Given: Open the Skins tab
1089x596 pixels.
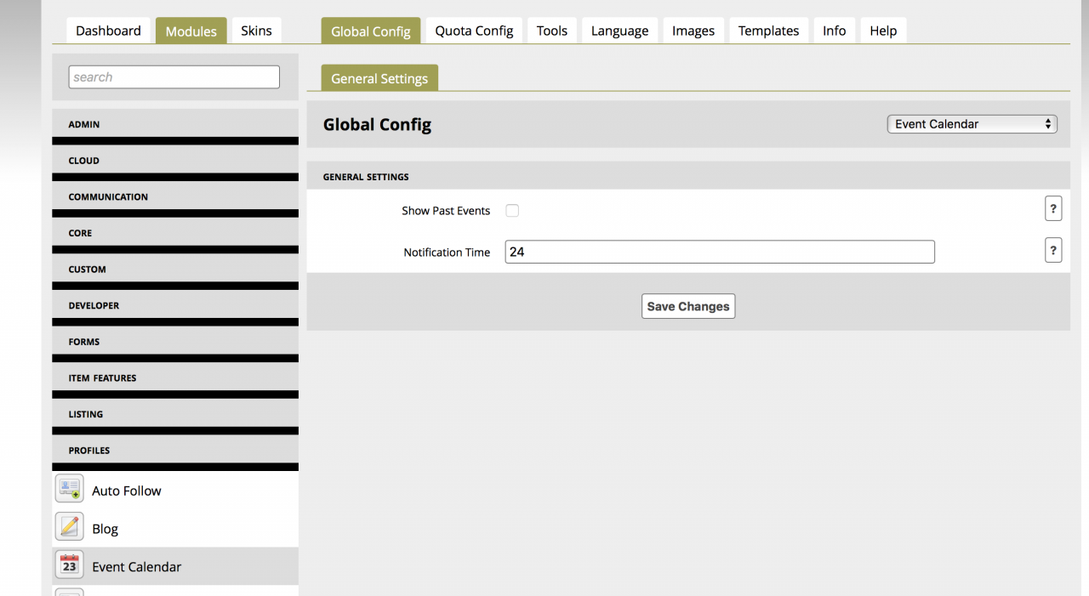Looking at the screenshot, I should click(x=256, y=31).
